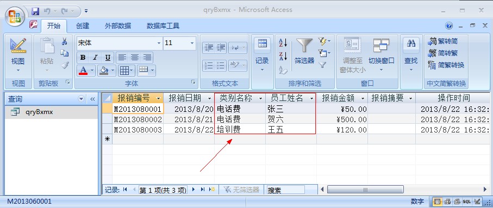Image resolution: width=493 pixels, height=208 pixels.
Task: Center align text
Action: 135,58
